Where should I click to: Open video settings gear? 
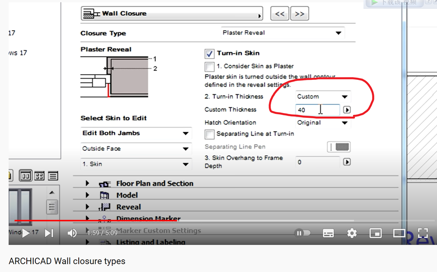point(352,233)
